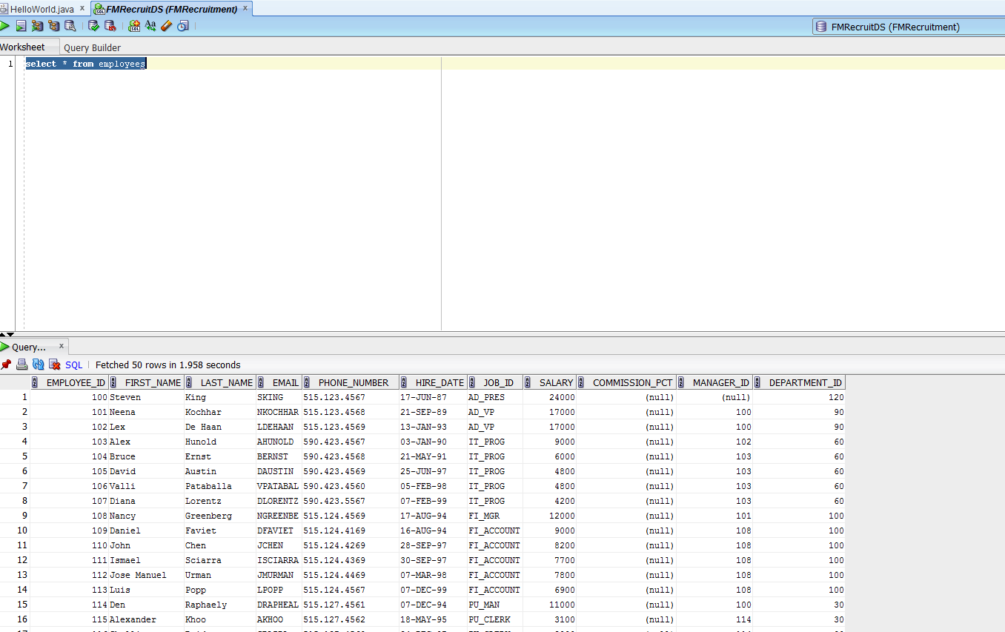Click the select statement in the editor

[x=84, y=63]
